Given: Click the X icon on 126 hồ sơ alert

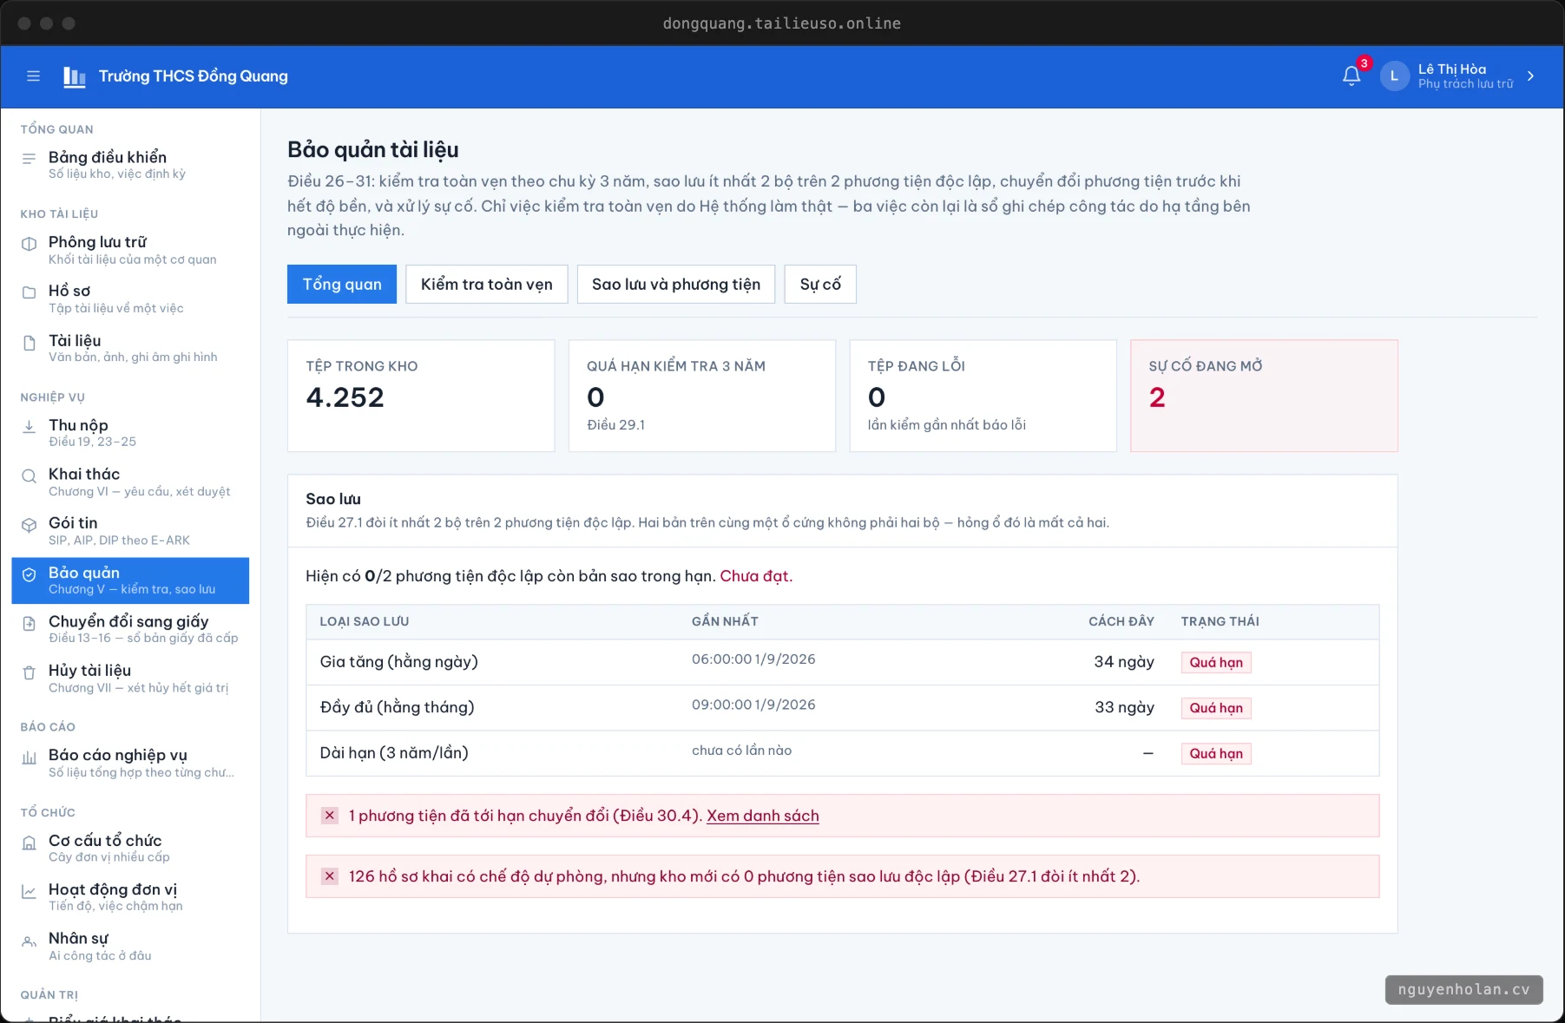Looking at the screenshot, I should 330,876.
